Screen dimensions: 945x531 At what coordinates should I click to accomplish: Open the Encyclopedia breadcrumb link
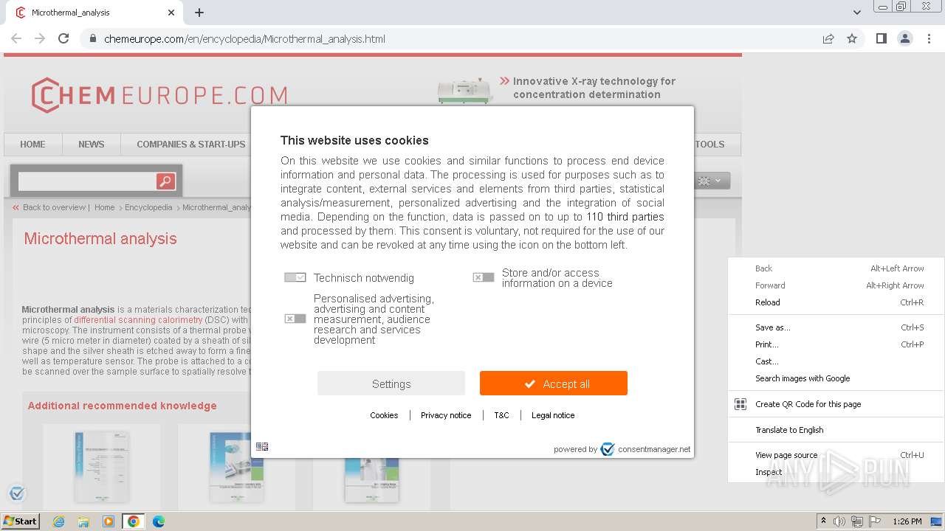click(x=148, y=207)
